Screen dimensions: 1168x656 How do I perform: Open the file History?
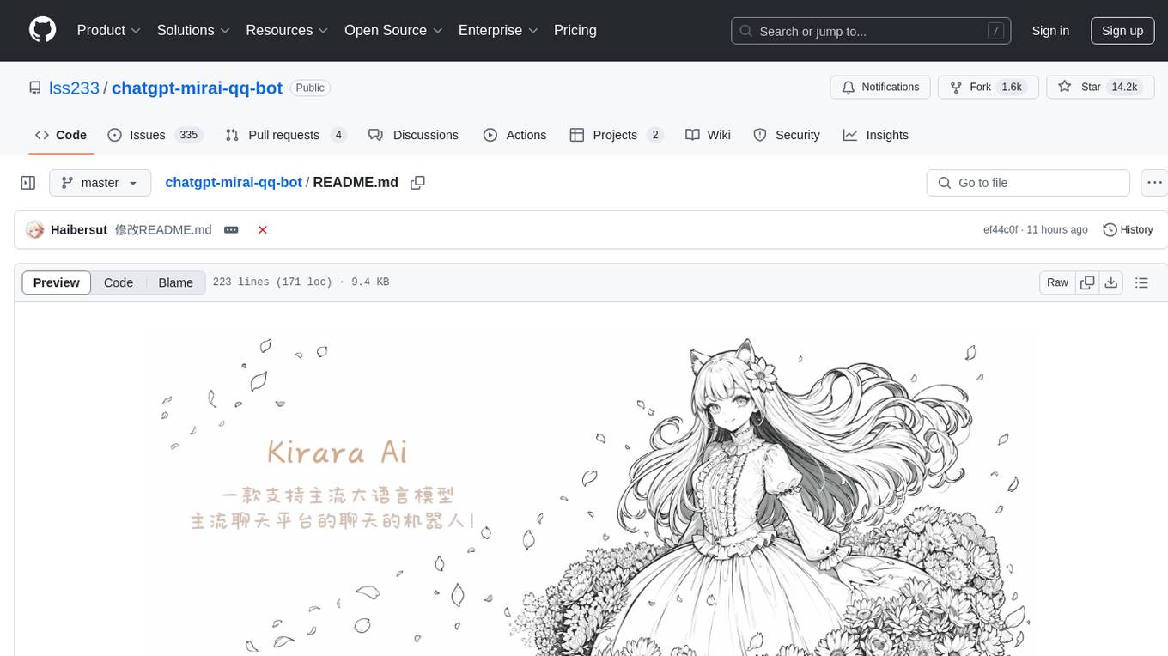point(1128,230)
